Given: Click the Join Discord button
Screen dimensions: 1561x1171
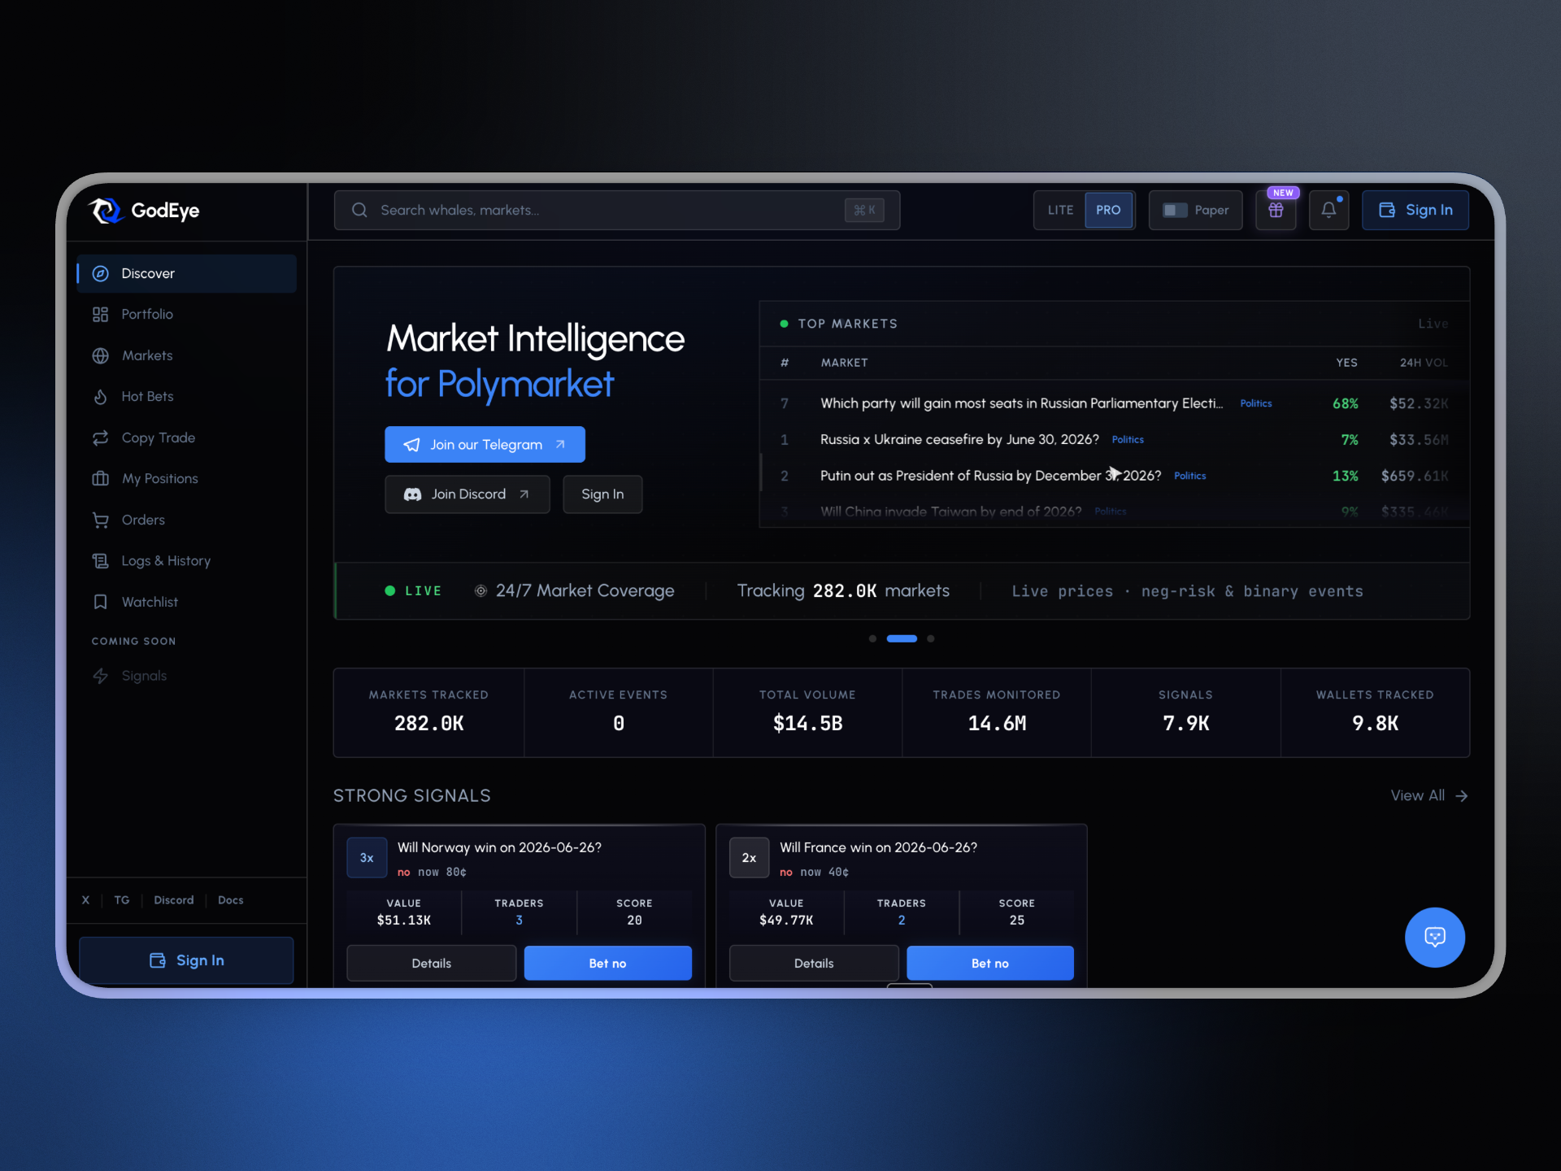Looking at the screenshot, I should click(467, 494).
